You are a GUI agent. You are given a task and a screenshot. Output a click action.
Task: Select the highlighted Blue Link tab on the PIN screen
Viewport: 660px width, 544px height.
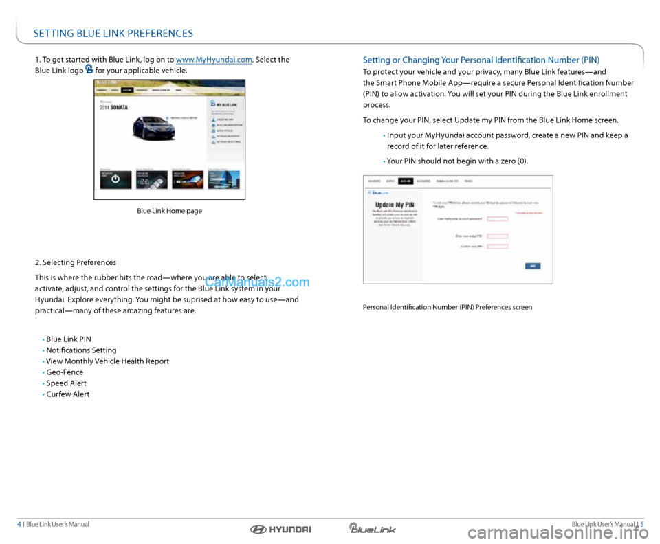pyautogui.click(x=406, y=181)
